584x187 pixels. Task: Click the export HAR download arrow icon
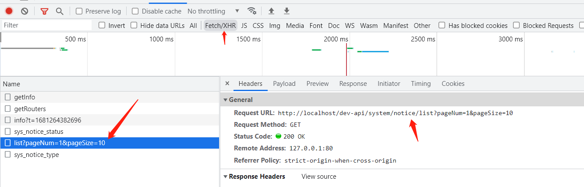pyautogui.click(x=287, y=11)
